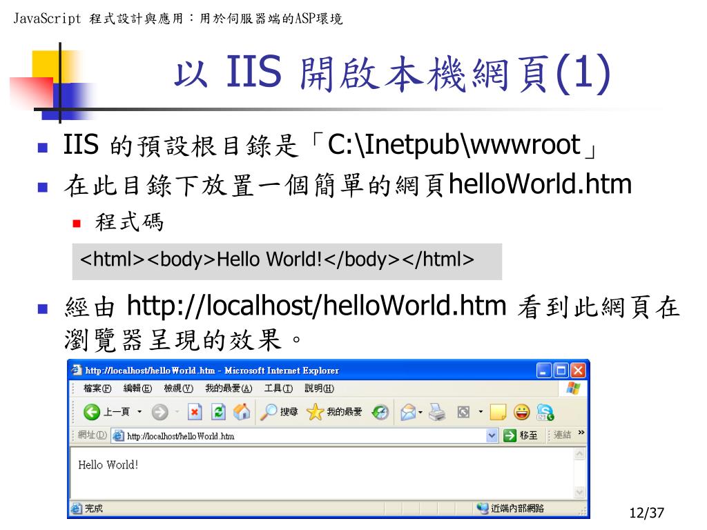Click the address URL input field
707x530 pixels.
click(304, 436)
